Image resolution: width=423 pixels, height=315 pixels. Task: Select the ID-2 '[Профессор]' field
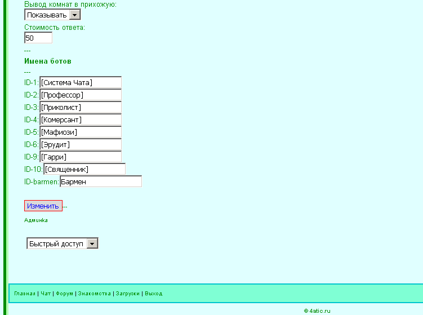pos(81,95)
